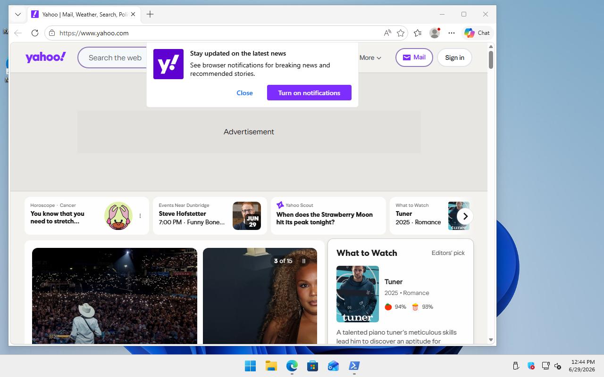Click the network tray icon
Viewport: 604px width, 377px height.
pos(545,366)
